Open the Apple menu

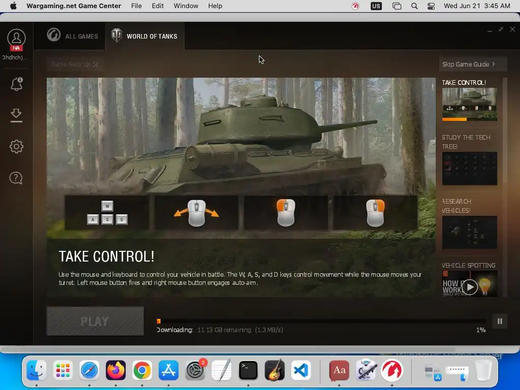[13, 6]
